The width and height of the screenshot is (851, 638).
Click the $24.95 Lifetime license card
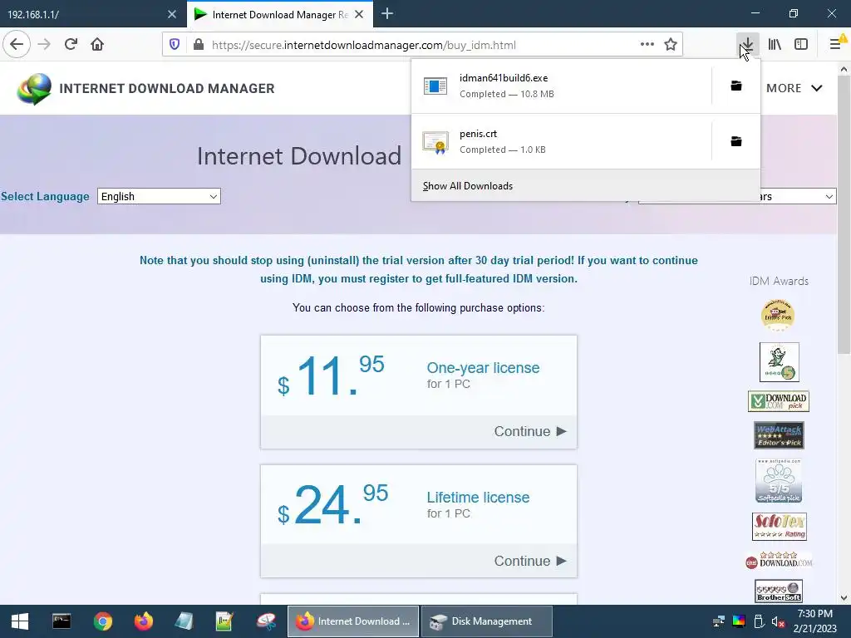tap(419, 521)
